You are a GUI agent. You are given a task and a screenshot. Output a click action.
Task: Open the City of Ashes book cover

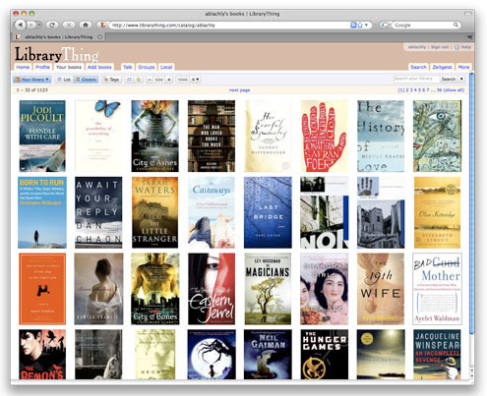click(x=155, y=136)
